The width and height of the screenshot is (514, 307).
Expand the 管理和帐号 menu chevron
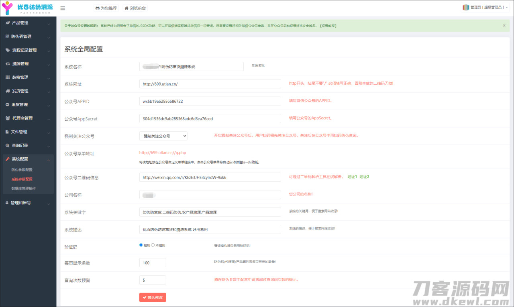pos(49,204)
